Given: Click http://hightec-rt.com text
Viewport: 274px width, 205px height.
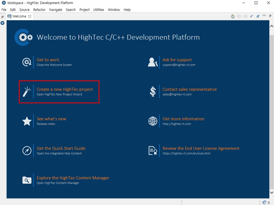Looking at the screenshot, I should [x=177, y=124].
